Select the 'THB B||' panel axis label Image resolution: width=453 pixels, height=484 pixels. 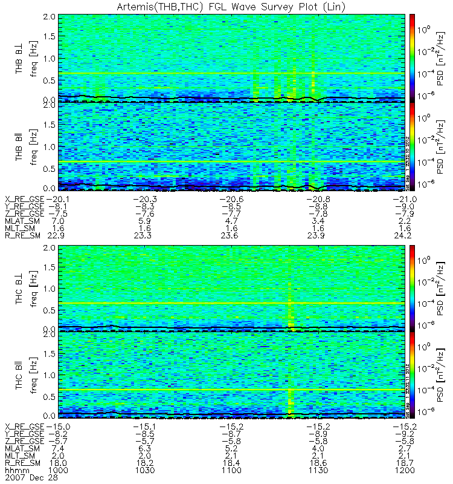pos(19,148)
